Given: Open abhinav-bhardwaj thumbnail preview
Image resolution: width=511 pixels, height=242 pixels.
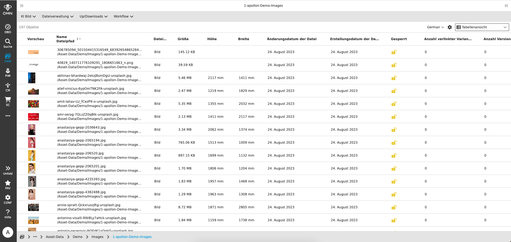Looking at the screenshot, I should (32, 78).
